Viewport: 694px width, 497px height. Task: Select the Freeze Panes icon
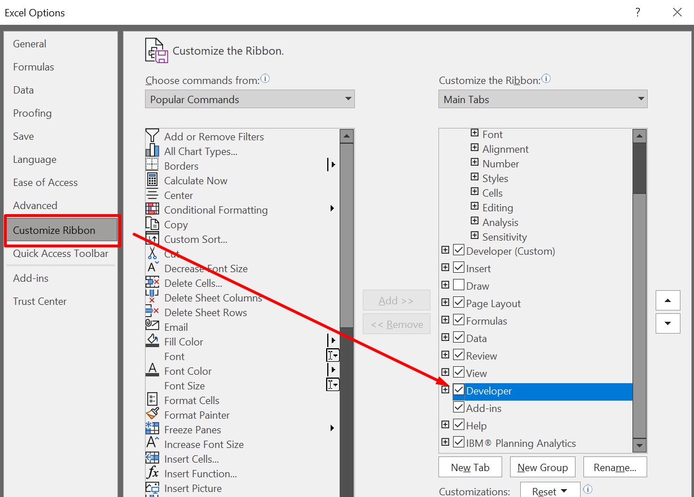[x=152, y=429]
